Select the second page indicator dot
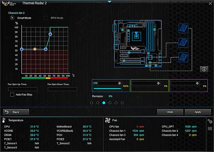 coord(98,103)
